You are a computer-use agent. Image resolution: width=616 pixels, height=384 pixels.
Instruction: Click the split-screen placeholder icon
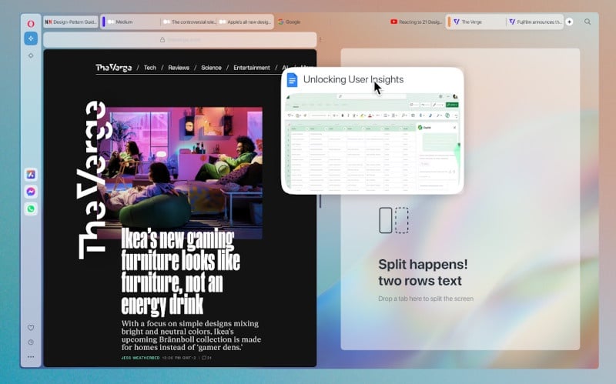coord(393,220)
